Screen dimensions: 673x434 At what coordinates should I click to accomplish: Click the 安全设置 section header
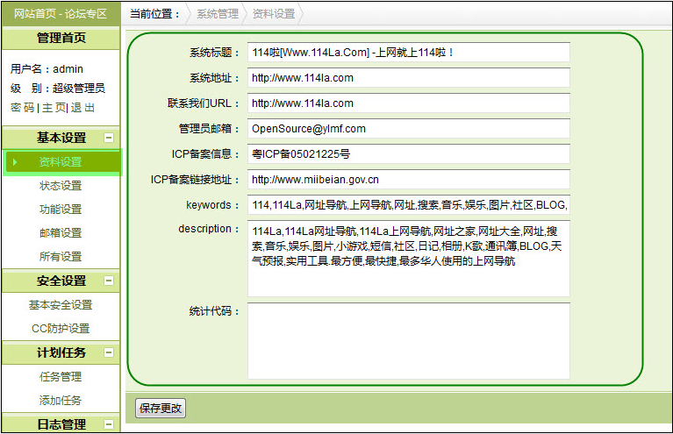[x=61, y=281]
